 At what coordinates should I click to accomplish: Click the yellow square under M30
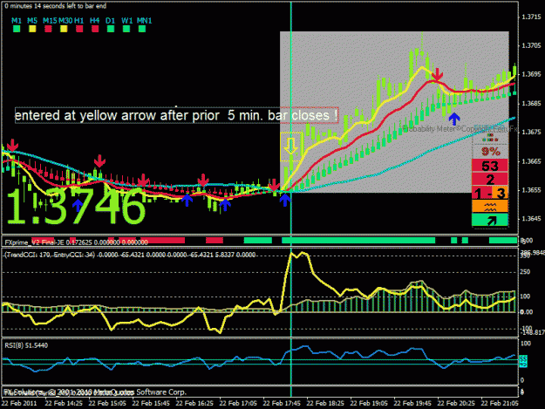pos(64,29)
